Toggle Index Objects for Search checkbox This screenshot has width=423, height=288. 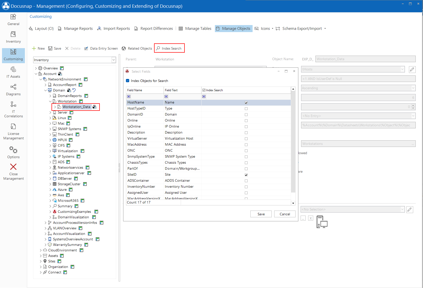[x=128, y=81]
